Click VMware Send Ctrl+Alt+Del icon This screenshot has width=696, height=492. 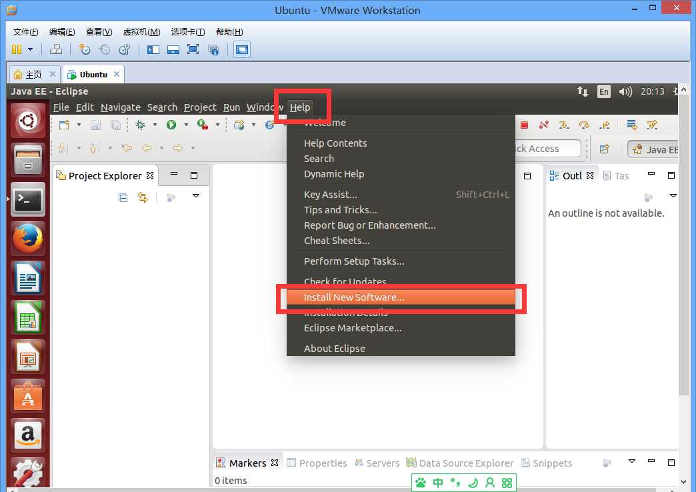tap(56, 49)
